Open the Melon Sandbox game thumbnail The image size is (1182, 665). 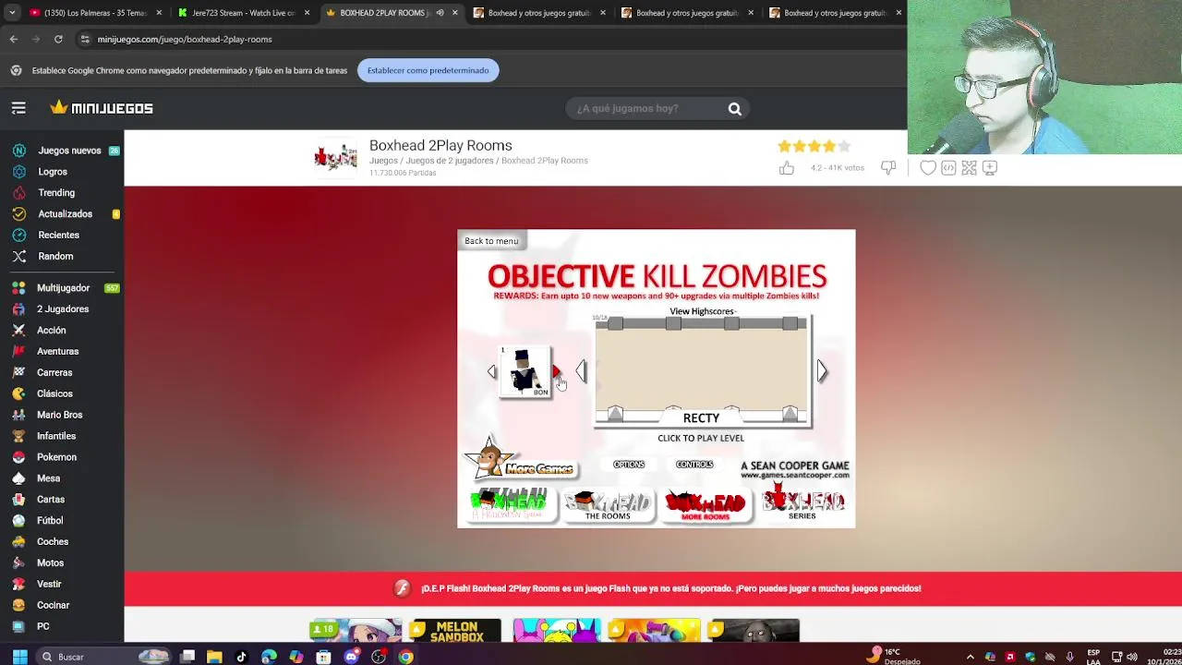coord(455,632)
